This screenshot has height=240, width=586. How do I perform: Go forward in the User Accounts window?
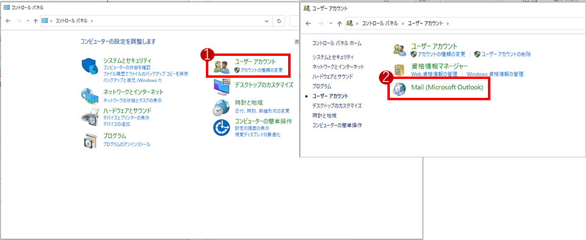coord(320,24)
